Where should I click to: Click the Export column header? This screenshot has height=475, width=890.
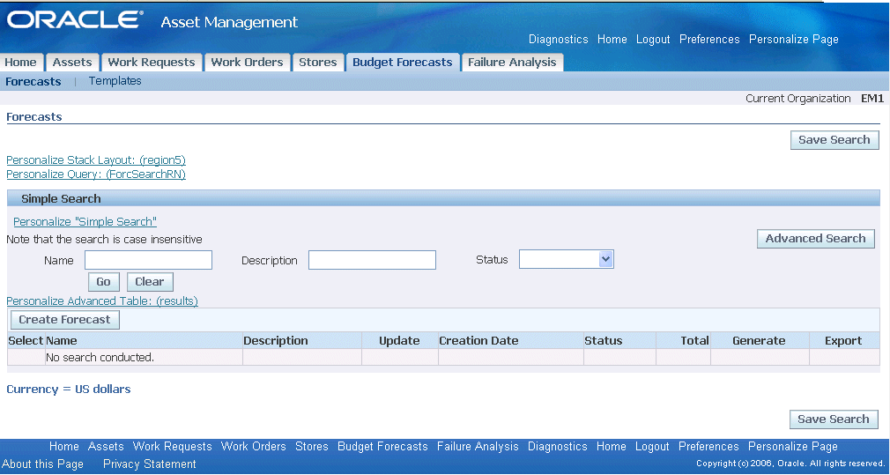(x=843, y=340)
